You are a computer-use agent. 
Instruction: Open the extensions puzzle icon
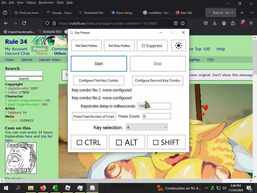click(x=233, y=23)
